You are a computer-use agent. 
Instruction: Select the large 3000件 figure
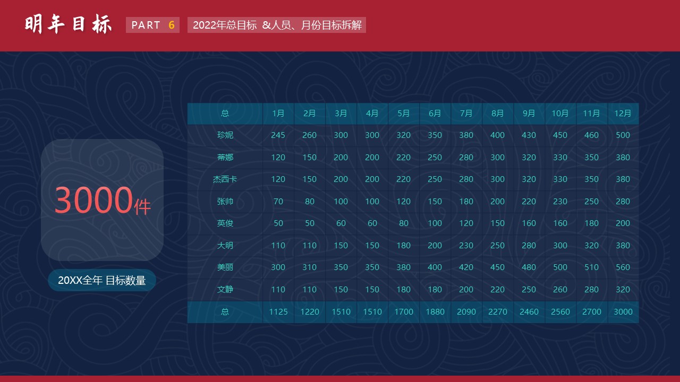click(103, 201)
